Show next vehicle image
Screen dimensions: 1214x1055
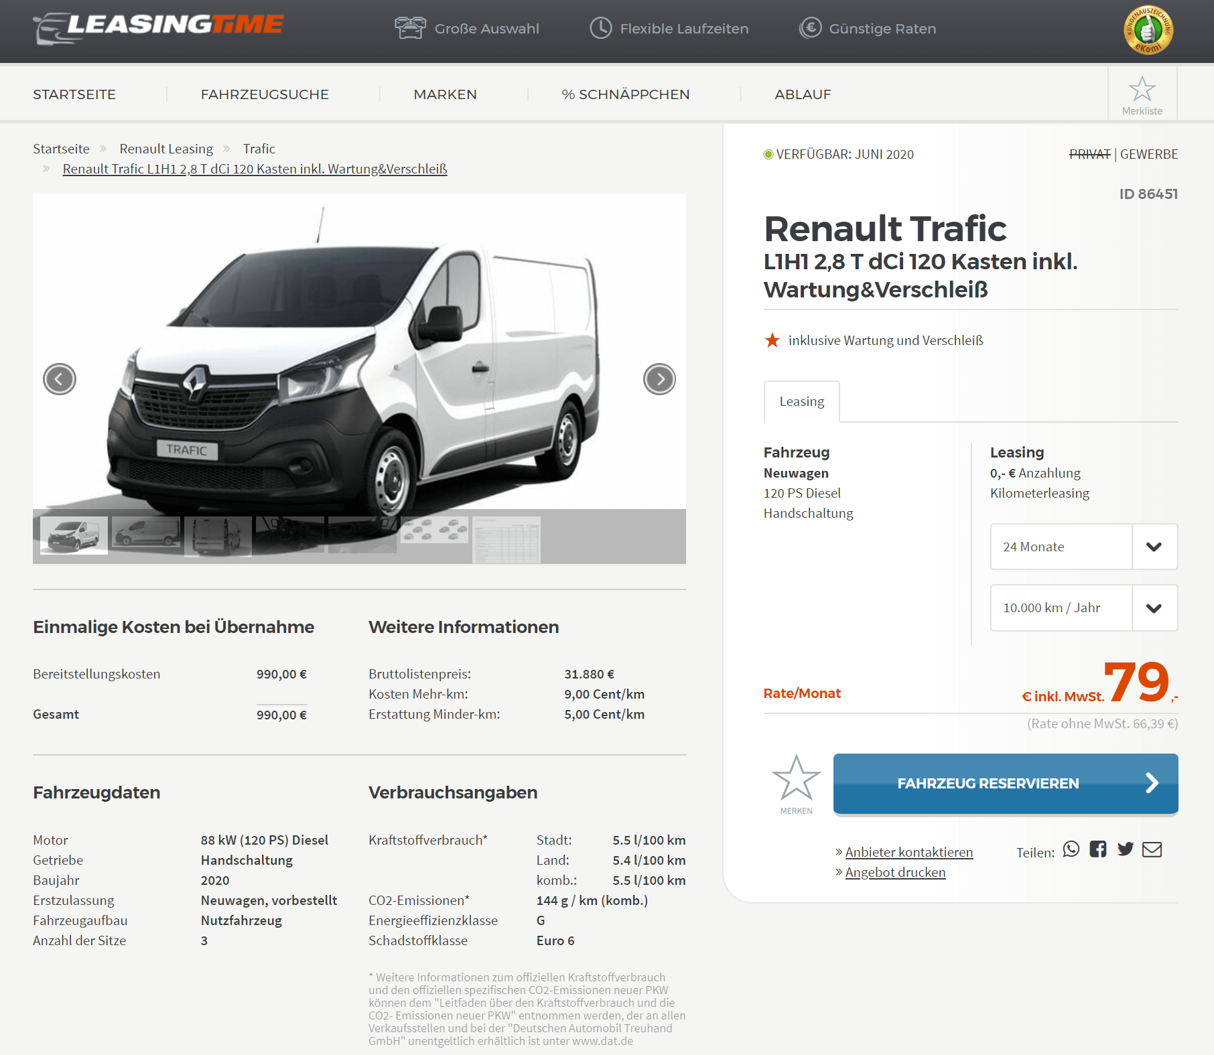click(x=659, y=380)
